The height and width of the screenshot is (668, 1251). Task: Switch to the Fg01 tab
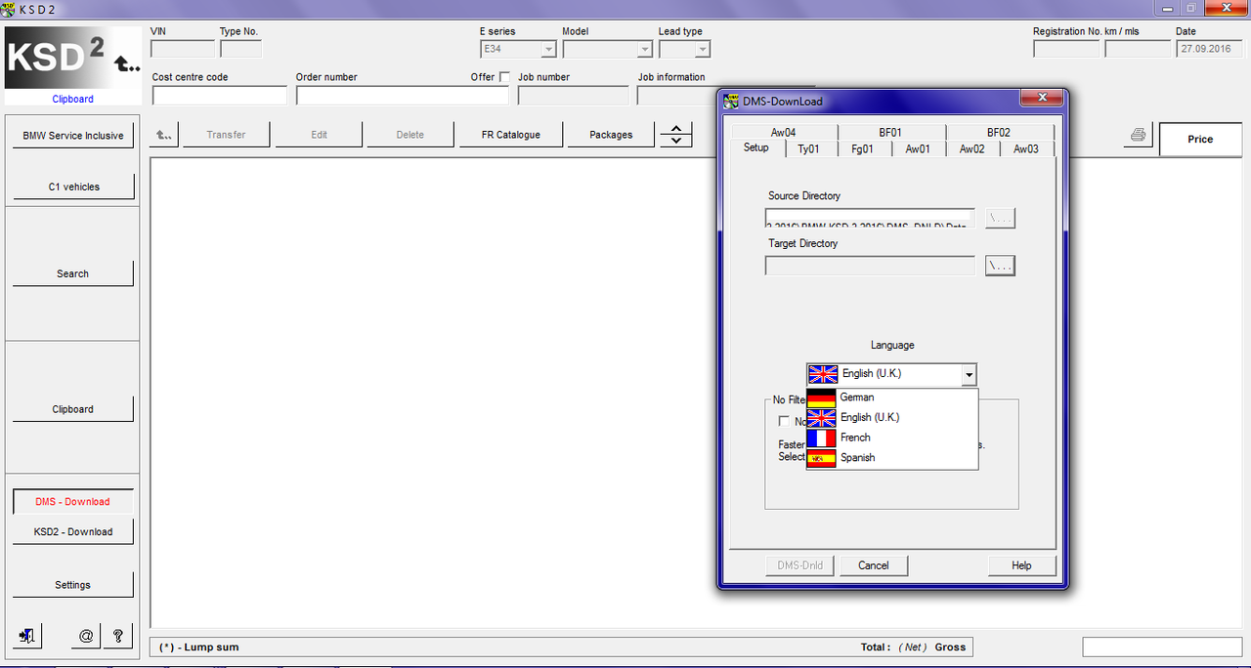[x=863, y=148]
